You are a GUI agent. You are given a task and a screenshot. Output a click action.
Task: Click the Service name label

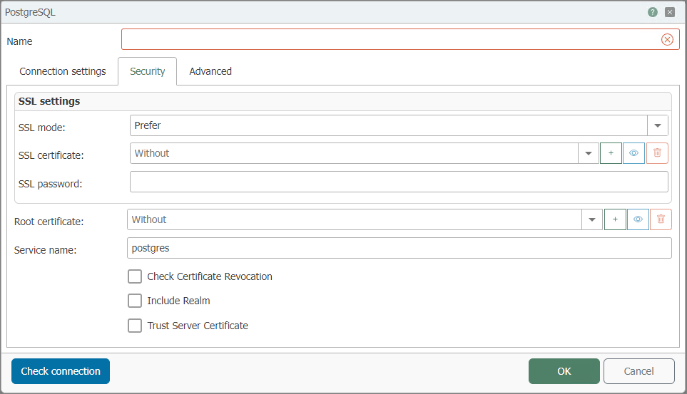pyautogui.click(x=45, y=250)
